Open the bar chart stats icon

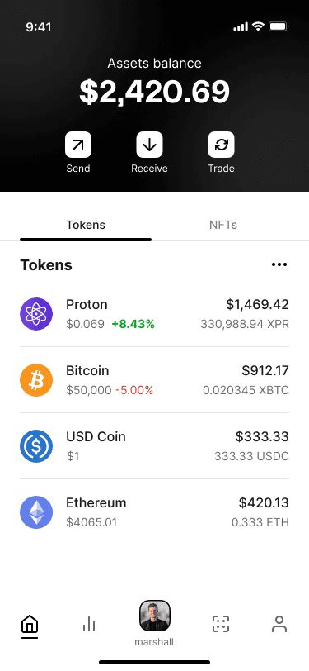[89, 625]
